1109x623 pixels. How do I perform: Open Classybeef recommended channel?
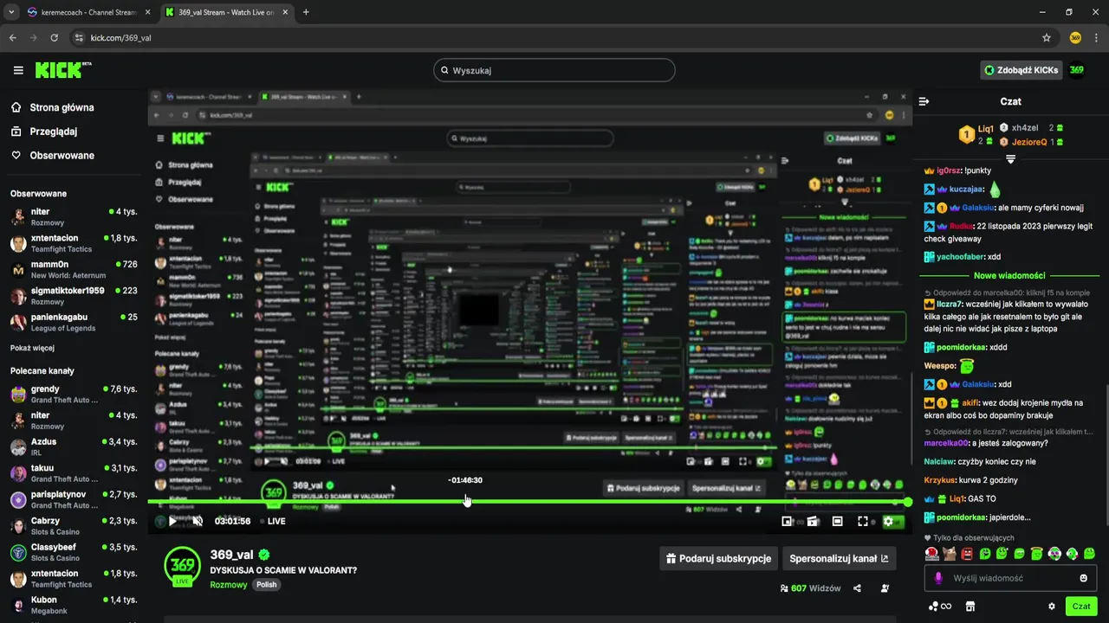[74, 553]
